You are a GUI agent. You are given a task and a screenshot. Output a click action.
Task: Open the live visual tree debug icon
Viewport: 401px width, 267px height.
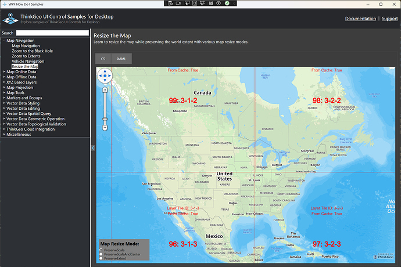[171, 3]
